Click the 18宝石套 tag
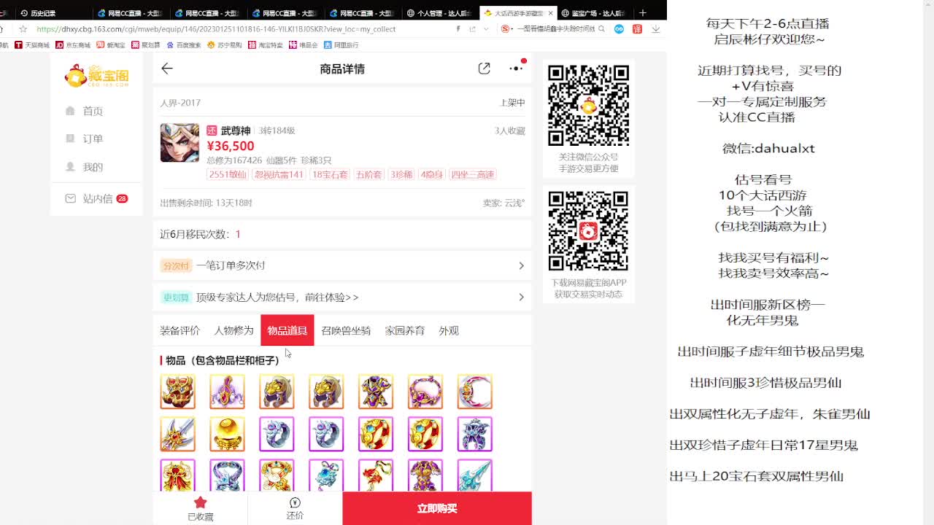This screenshot has height=525, width=934. (x=329, y=174)
